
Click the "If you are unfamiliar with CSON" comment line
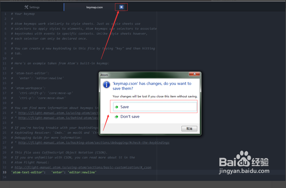tap(73, 157)
